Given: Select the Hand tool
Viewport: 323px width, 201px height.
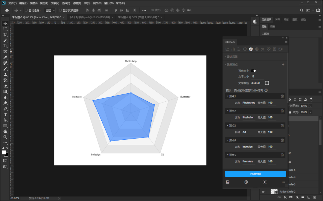Looking at the screenshot, I should point(5,131).
